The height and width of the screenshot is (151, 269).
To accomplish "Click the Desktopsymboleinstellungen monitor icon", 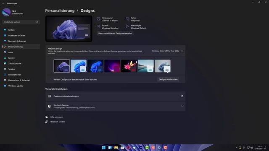I will tap(50, 96).
